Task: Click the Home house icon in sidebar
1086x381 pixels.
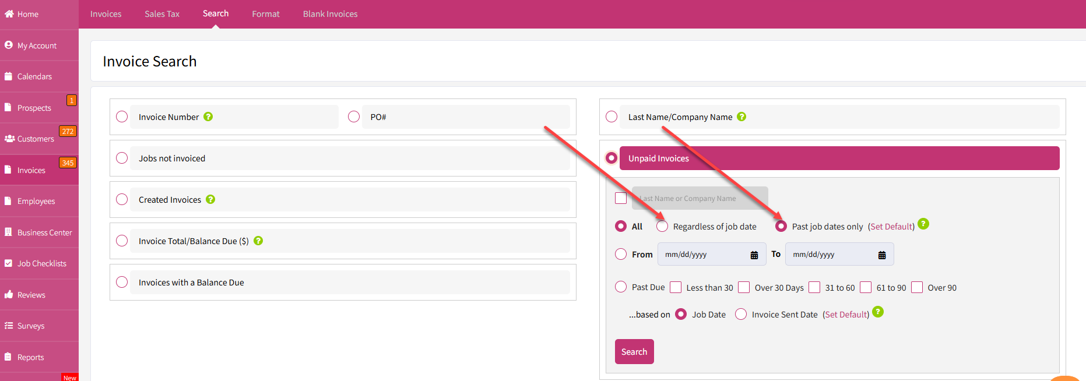Action: (9, 14)
